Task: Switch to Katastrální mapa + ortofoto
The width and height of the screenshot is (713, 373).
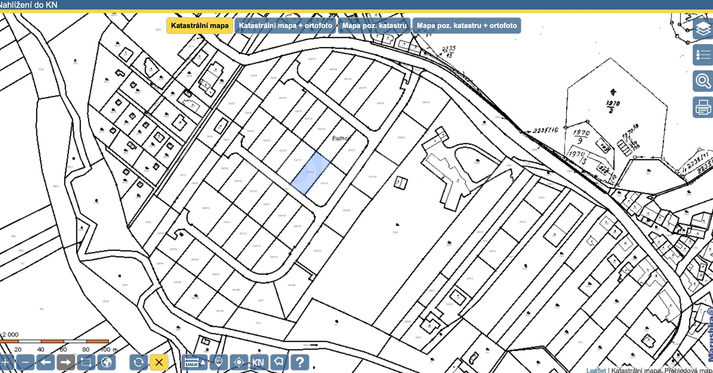Action: 285,26
